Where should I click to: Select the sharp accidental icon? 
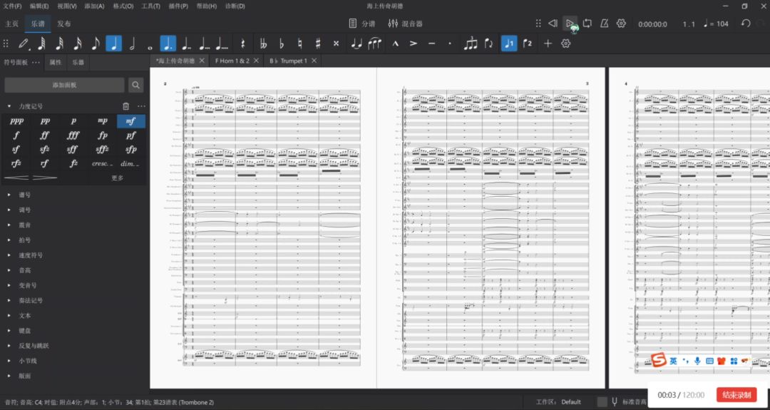318,43
